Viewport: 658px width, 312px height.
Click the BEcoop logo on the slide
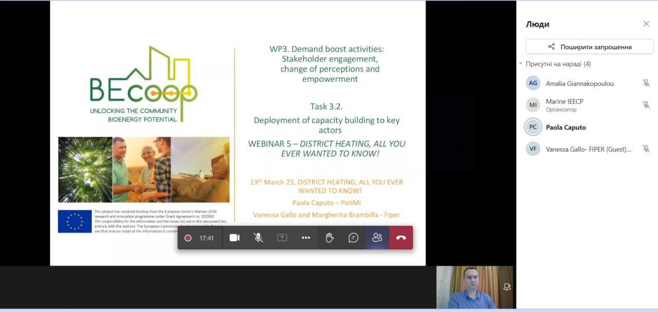pos(143,85)
